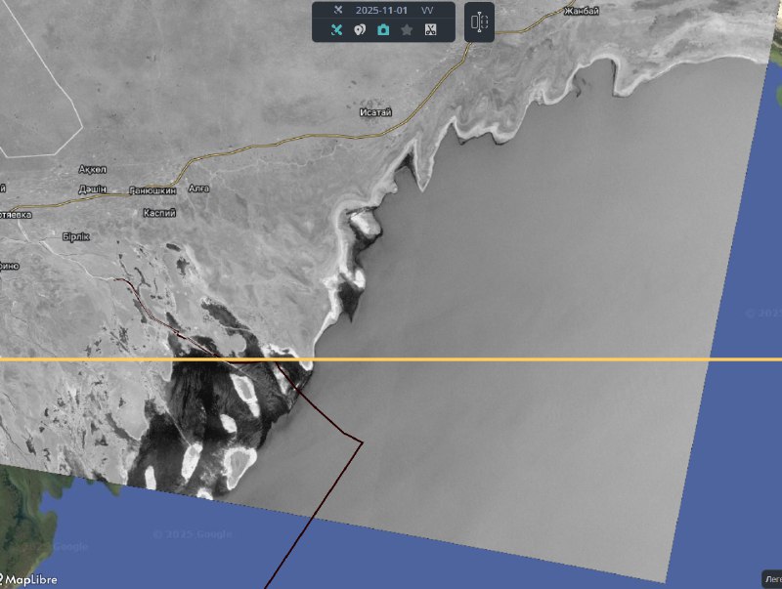Toggle the split compare view button
The width and height of the screenshot is (782, 589).
pos(479,22)
